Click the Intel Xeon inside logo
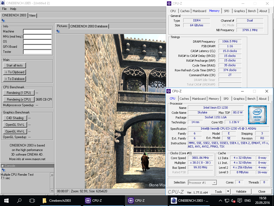The image size is (274, 206). click(257, 115)
